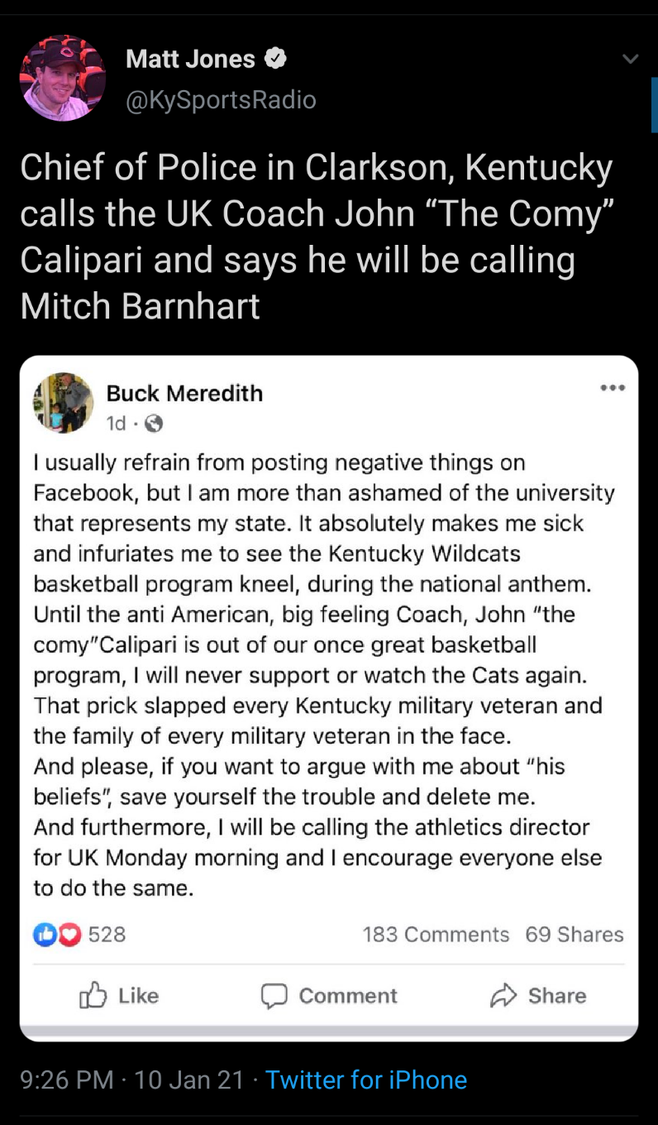Open the Twitter for iPhone link
The width and height of the screenshot is (658, 1125).
click(x=366, y=1080)
